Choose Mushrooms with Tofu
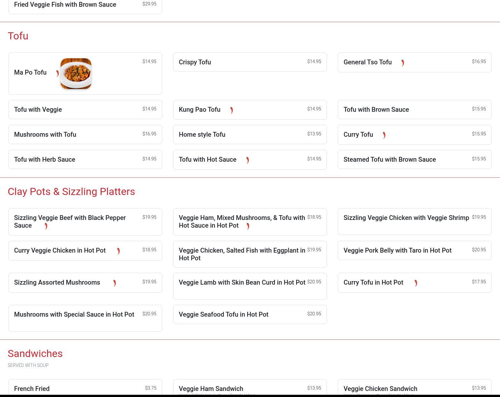Screen dimensions: 500x397 (45, 134)
